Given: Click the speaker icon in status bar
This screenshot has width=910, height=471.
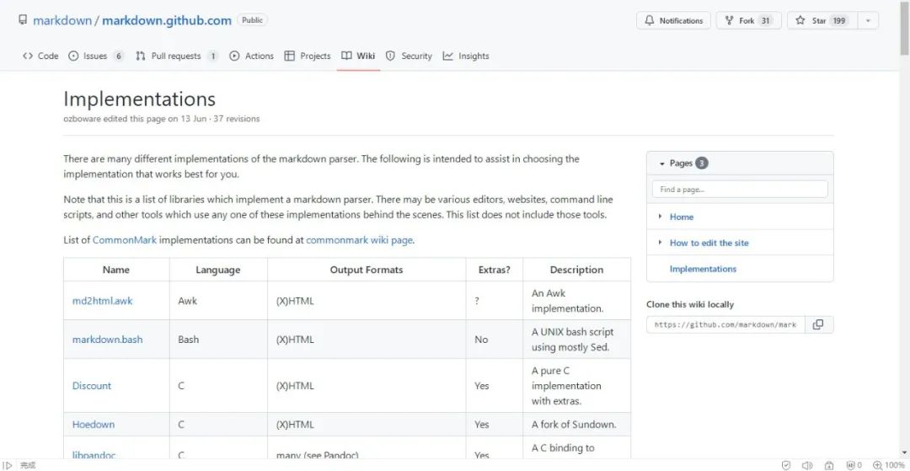Looking at the screenshot, I should (806, 465).
